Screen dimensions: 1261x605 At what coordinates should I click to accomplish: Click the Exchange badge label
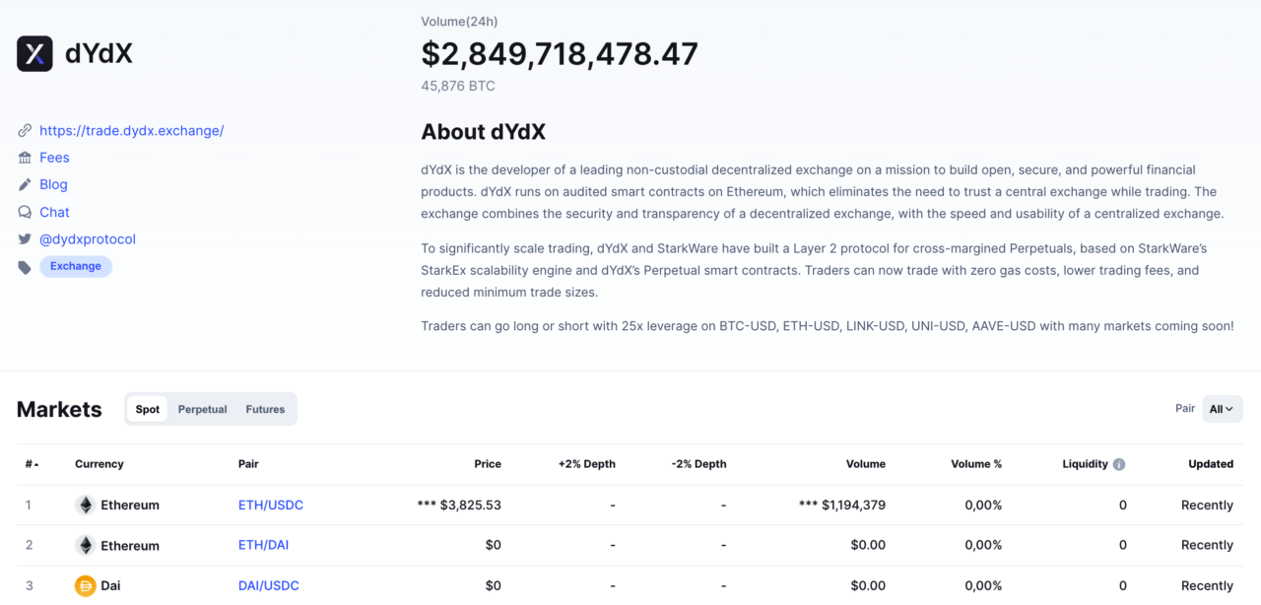coord(75,266)
